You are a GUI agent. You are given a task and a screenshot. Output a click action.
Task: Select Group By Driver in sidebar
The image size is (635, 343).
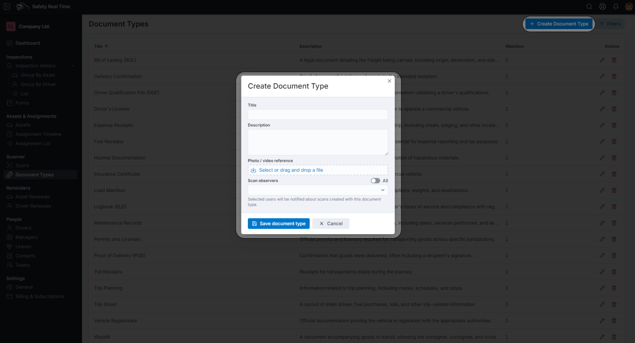coord(39,84)
